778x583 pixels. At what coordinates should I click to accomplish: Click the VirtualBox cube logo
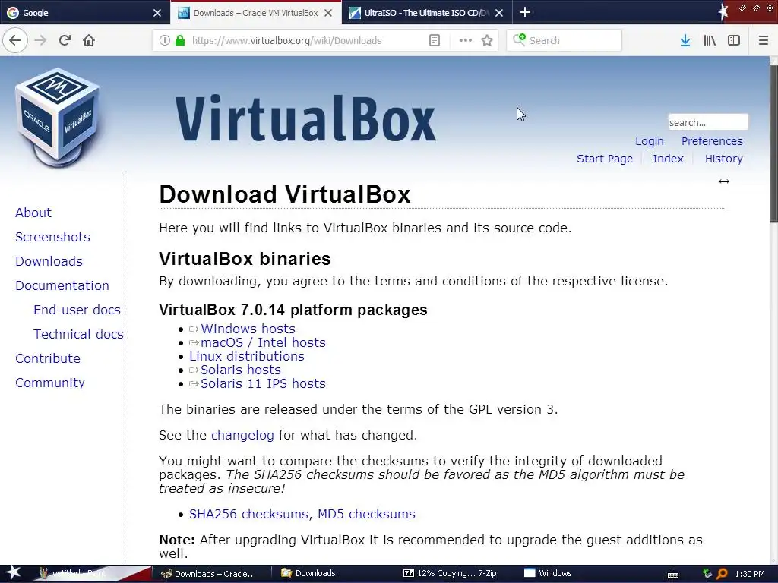click(x=57, y=117)
